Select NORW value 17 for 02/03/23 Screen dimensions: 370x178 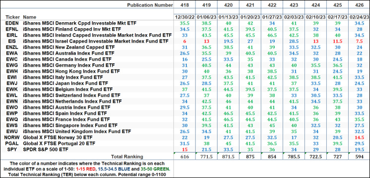tap(294, 137)
